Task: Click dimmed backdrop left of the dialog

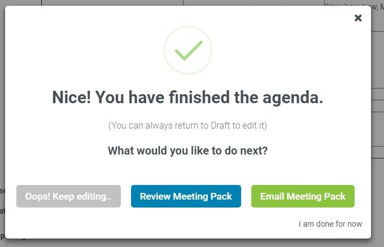Action: [2, 113]
